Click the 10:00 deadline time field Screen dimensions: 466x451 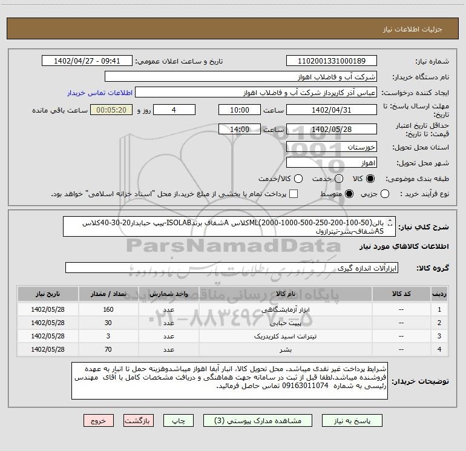pos(240,110)
